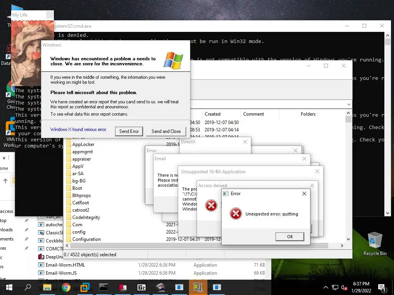The width and height of the screenshot is (394, 295).
Task: Select the Email-Worm.HTML file
Action: coord(65,265)
